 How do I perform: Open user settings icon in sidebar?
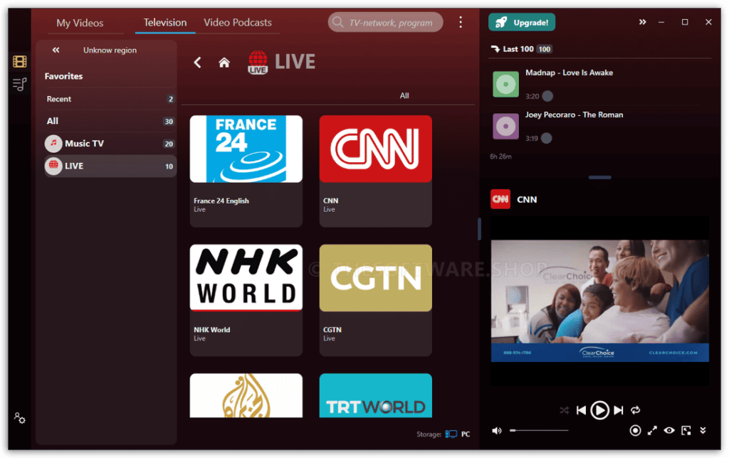[19, 418]
